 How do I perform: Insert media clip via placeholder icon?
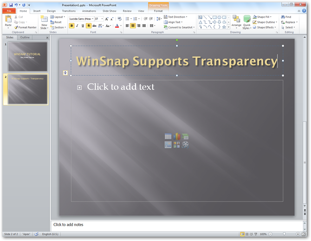tap(185, 145)
